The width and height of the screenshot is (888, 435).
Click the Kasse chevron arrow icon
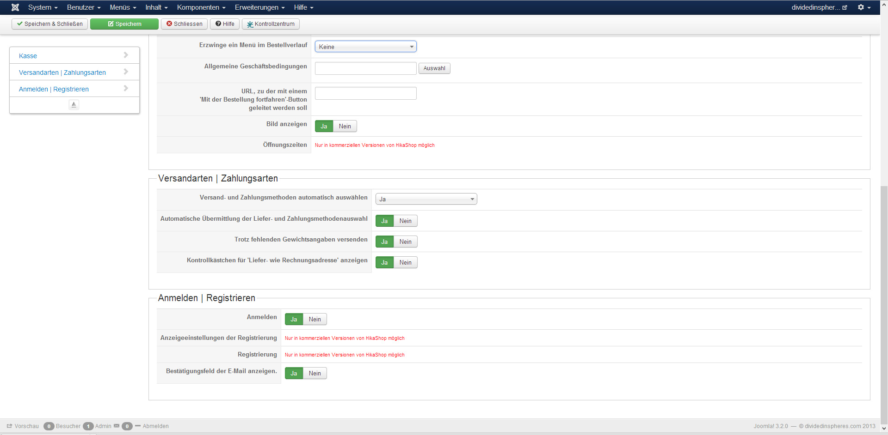pyautogui.click(x=126, y=55)
